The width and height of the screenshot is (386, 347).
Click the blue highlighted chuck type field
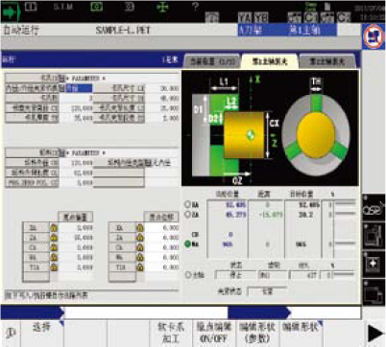79,88
